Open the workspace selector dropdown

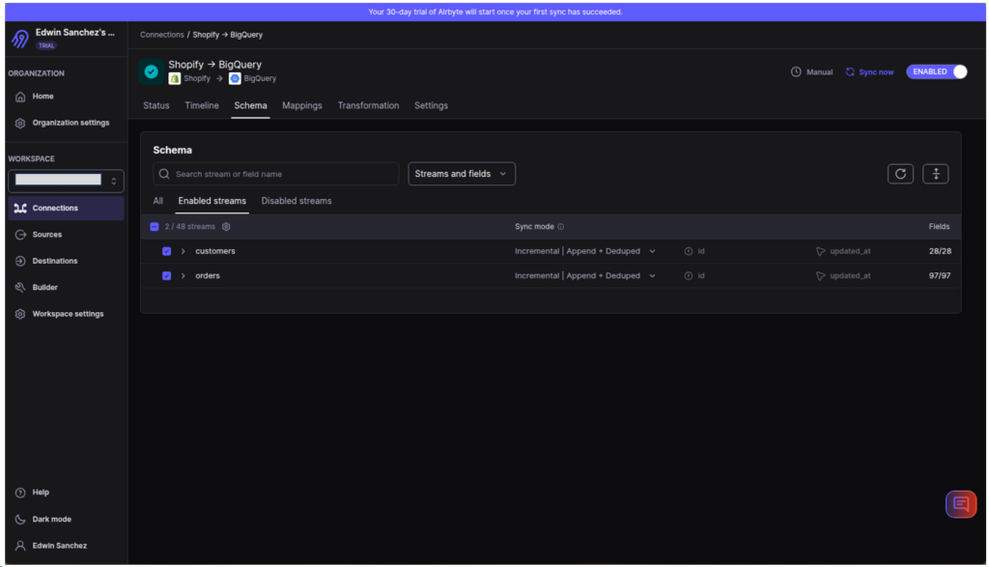coord(67,181)
